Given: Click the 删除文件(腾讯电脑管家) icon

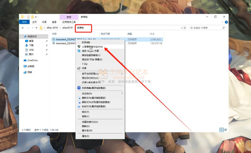Looking at the screenshot, I should [x=79, y=98].
